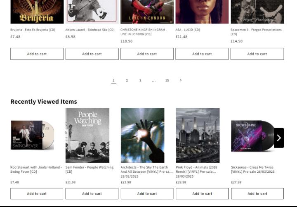Image resolution: width=297 pixels, height=207 pixels.
Task: Go to the next pagination page arrow
Action: pos(181,80)
